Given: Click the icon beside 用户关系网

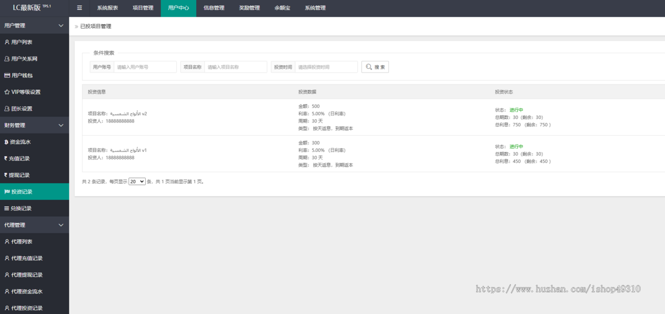Looking at the screenshot, I should (x=7, y=59).
